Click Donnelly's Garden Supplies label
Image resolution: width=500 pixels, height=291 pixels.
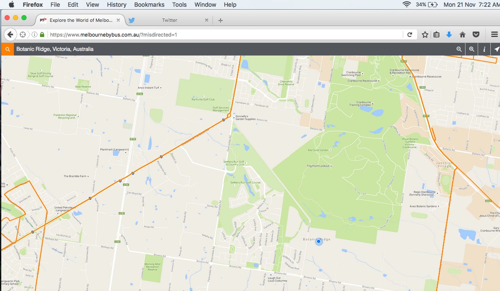245,118
